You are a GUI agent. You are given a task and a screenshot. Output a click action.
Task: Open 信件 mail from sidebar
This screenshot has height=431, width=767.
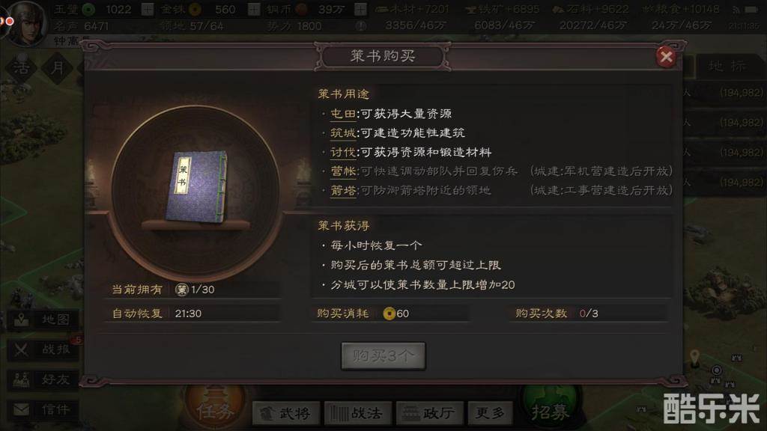(x=43, y=409)
